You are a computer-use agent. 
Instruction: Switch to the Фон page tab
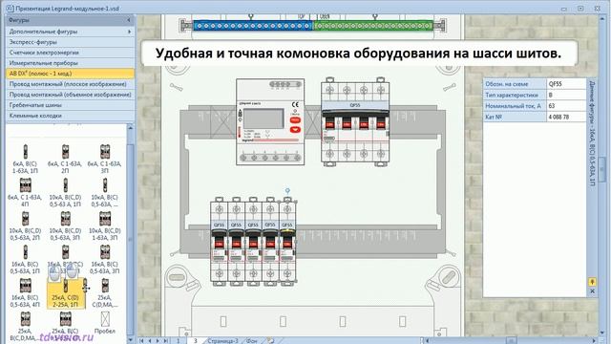[252, 340]
